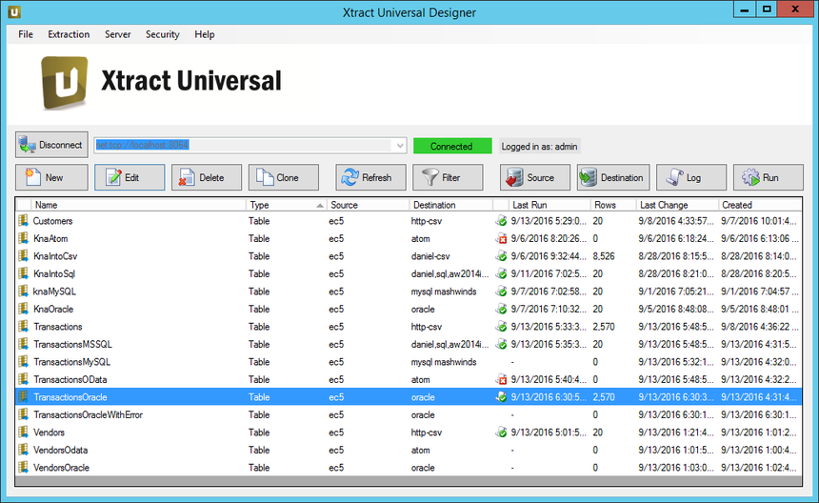The width and height of the screenshot is (819, 503).
Task: Click the error status icon in KnaAtom row
Action: coord(502,239)
